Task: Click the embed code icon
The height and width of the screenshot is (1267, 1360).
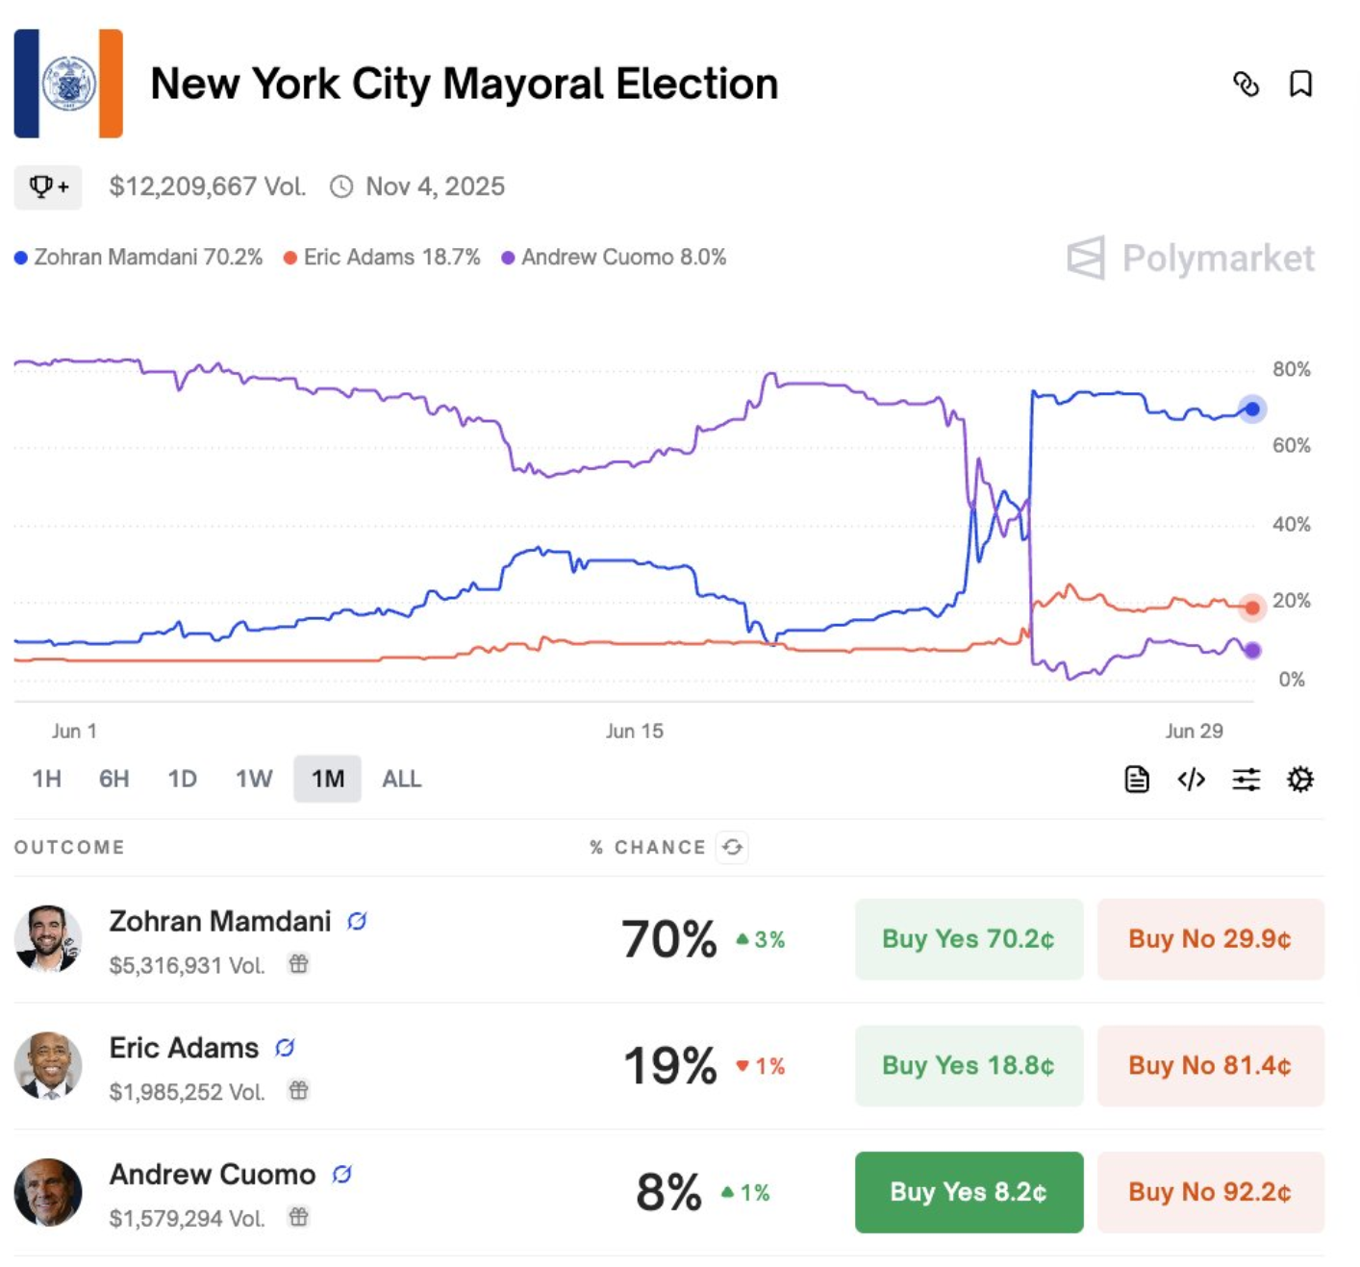Action: pyautogui.click(x=1191, y=780)
